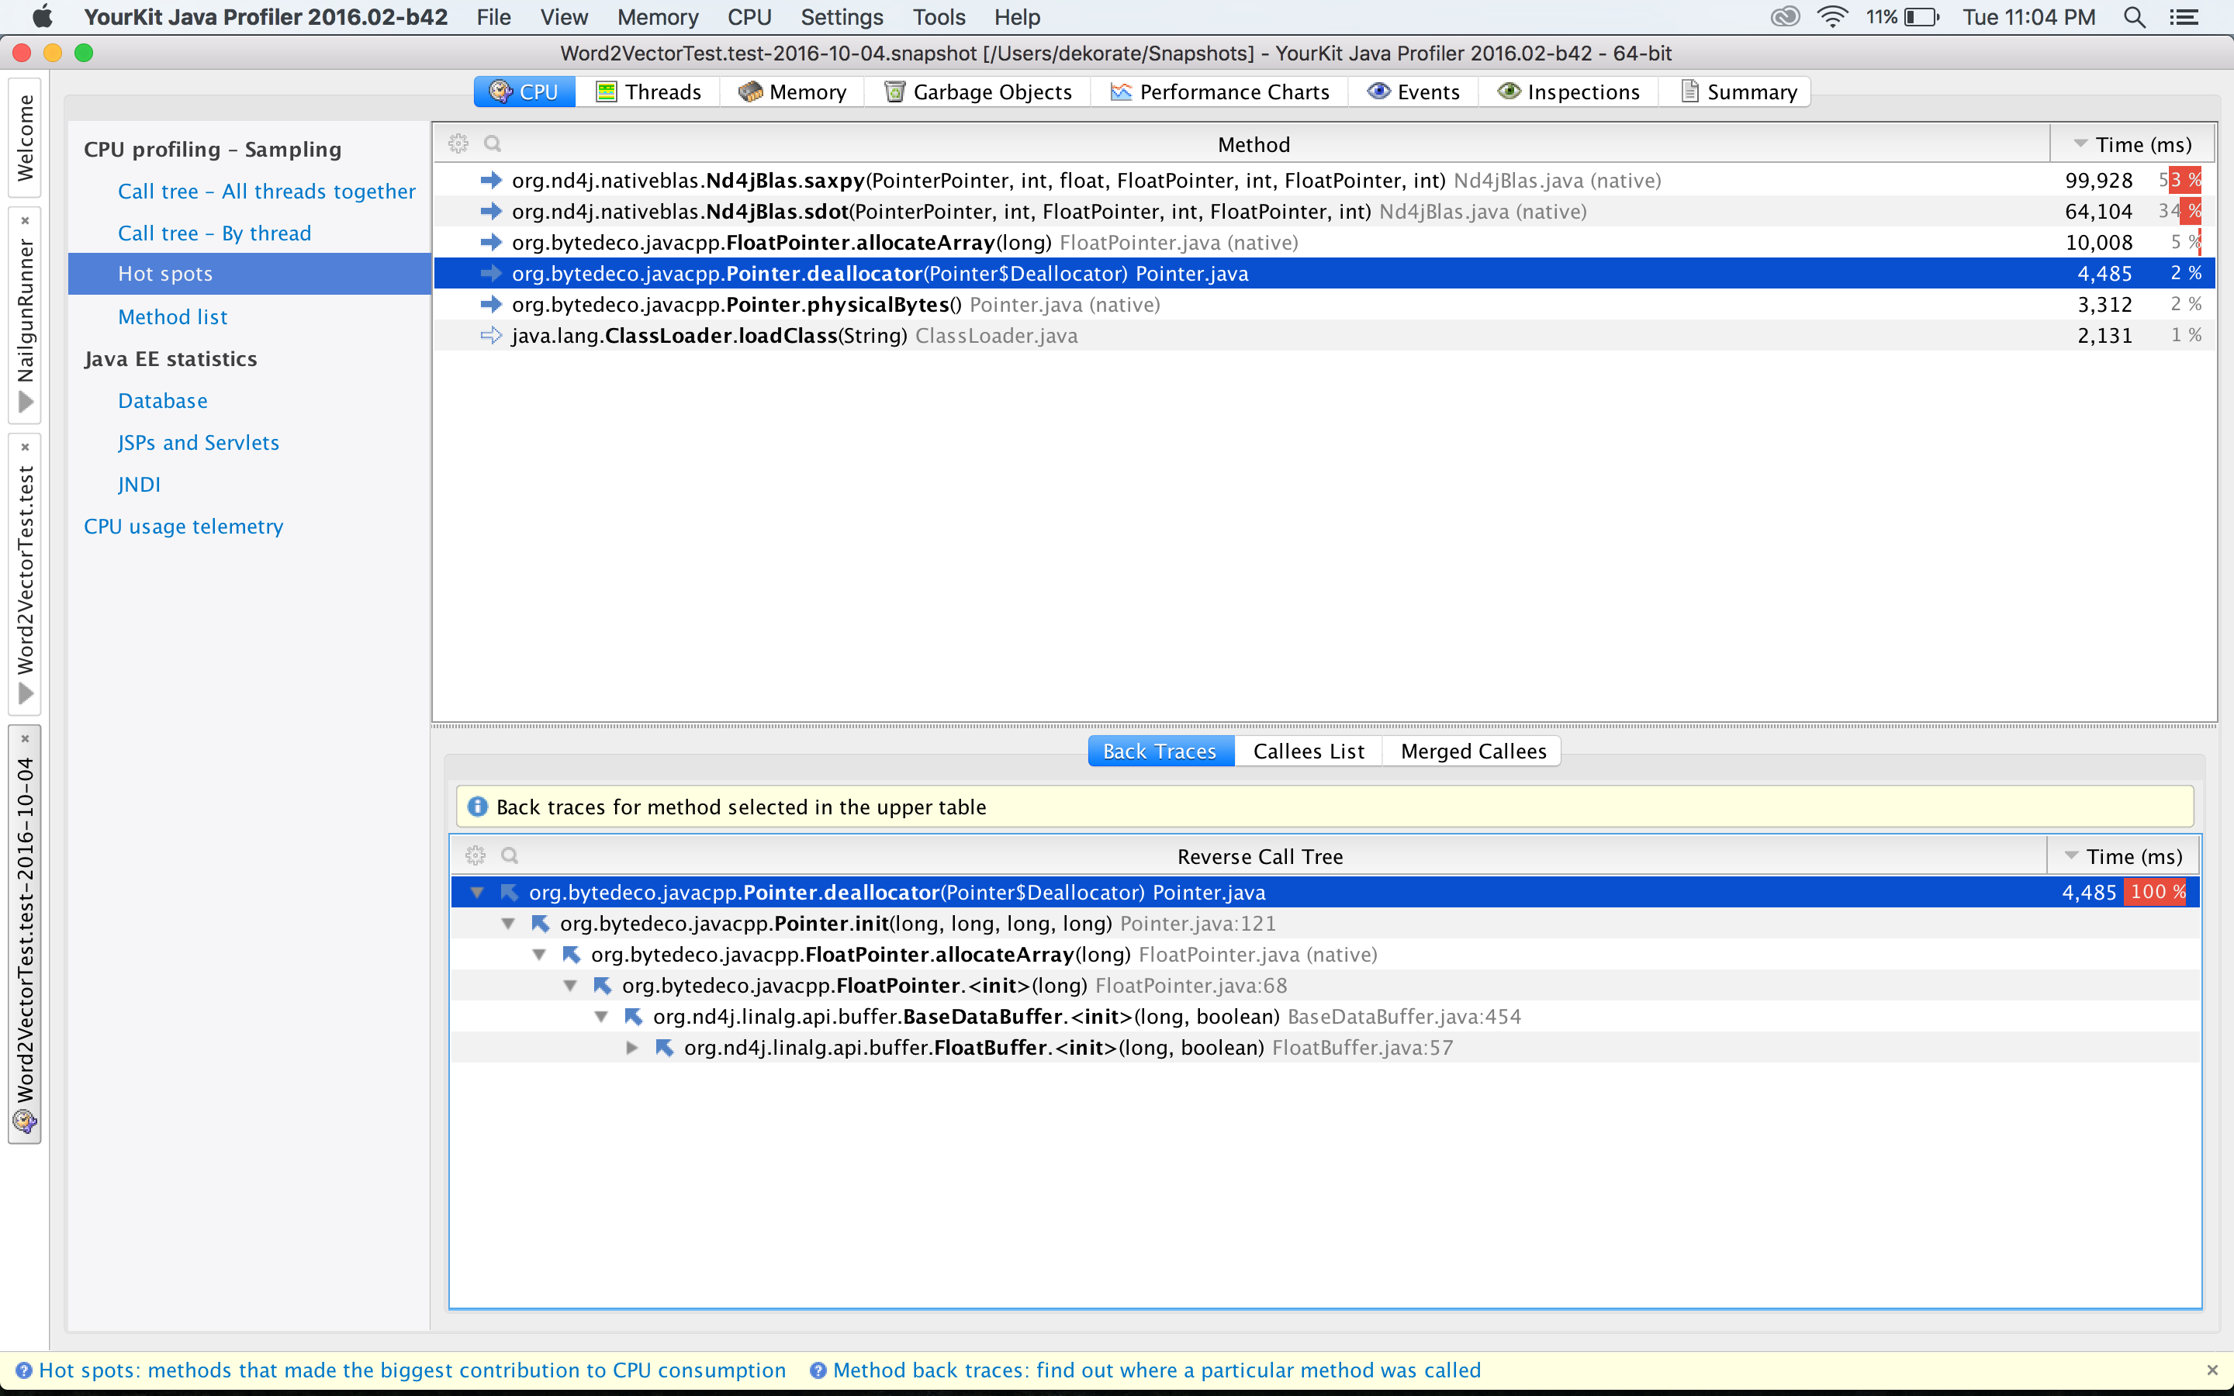Click info icon in Back traces hint bar
This screenshot has width=2234, height=1396.
point(477,806)
